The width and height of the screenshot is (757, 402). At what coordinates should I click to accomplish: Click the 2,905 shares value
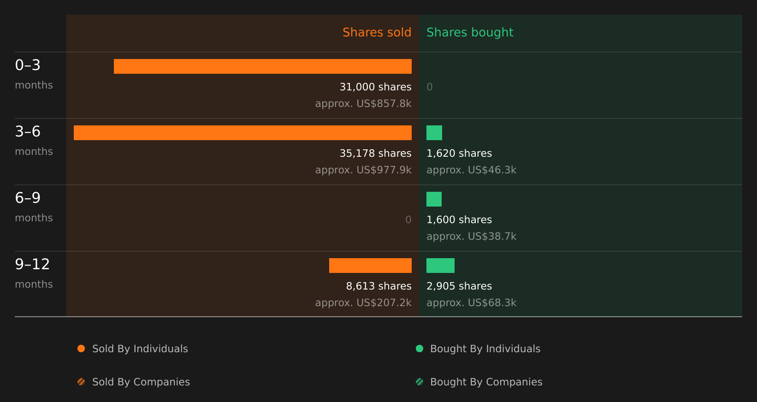tap(459, 286)
